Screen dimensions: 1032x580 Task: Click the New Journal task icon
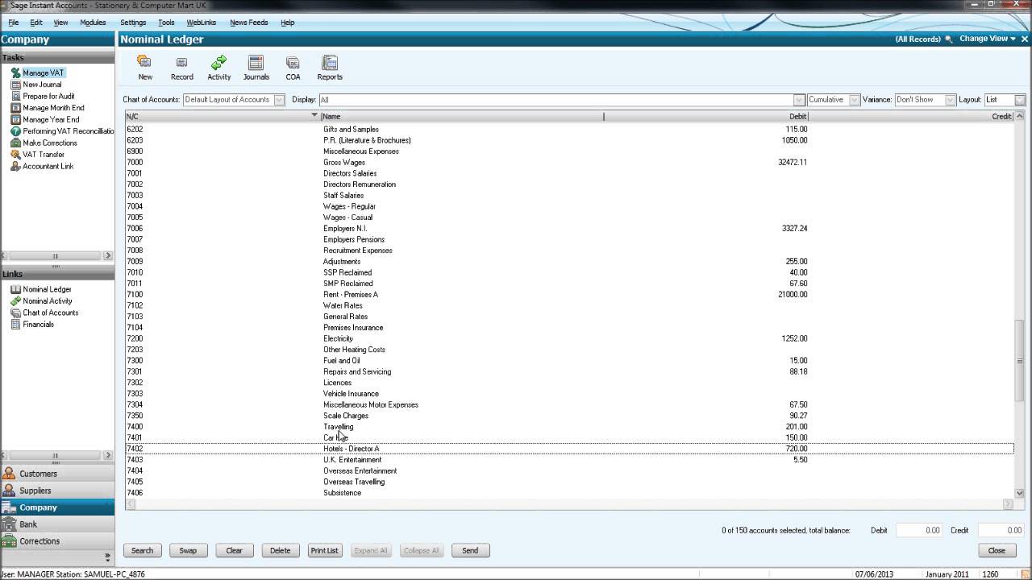pyautogui.click(x=15, y=85)
